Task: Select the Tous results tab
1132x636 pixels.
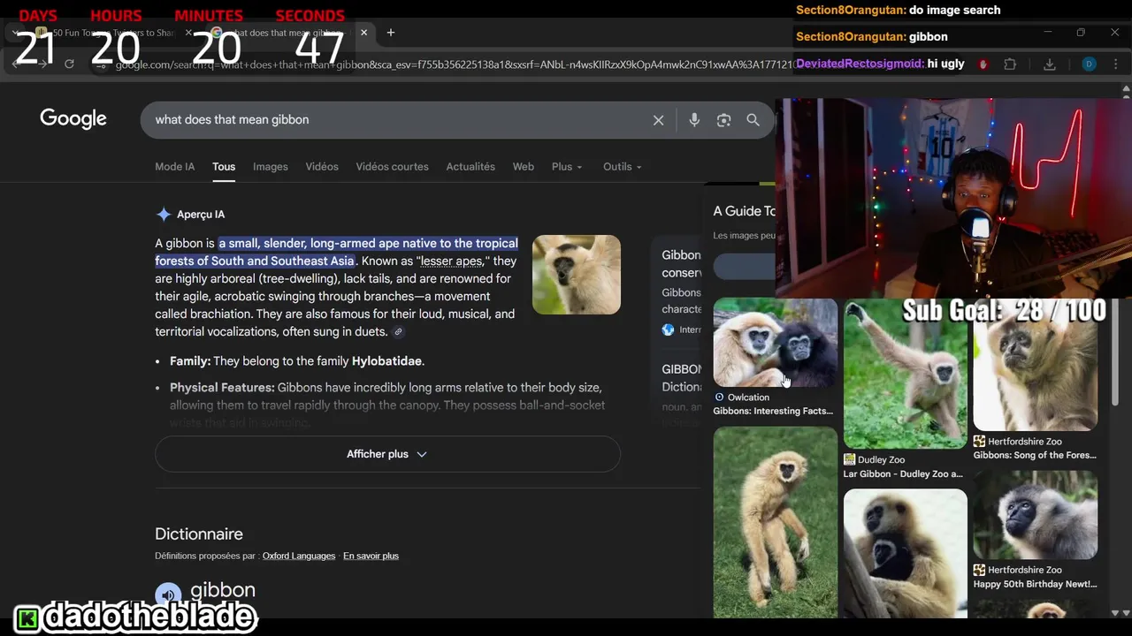Action: pyautogui.click(x=224, y=167)
